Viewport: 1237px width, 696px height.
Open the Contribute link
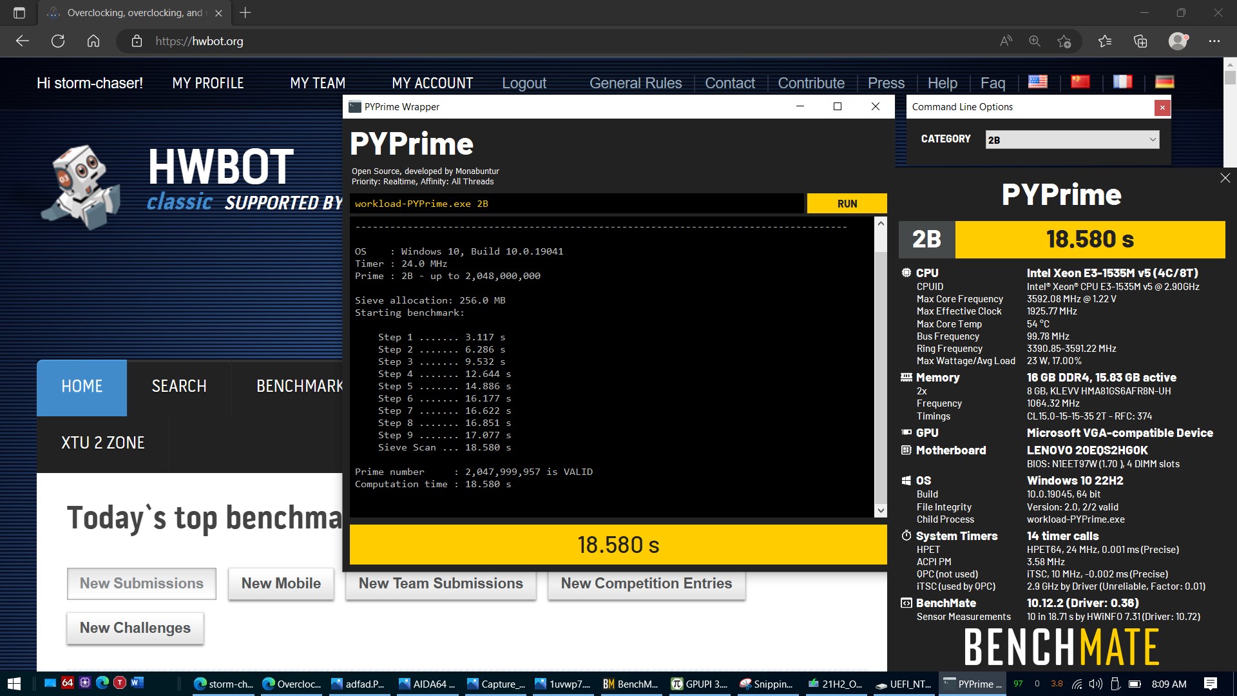coord(811,83)
